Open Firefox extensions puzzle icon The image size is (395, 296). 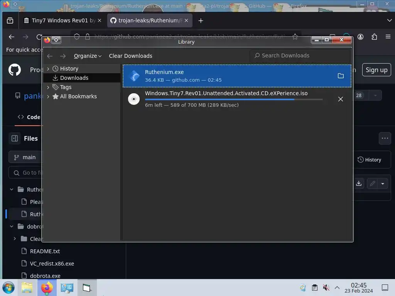(374, 37)
